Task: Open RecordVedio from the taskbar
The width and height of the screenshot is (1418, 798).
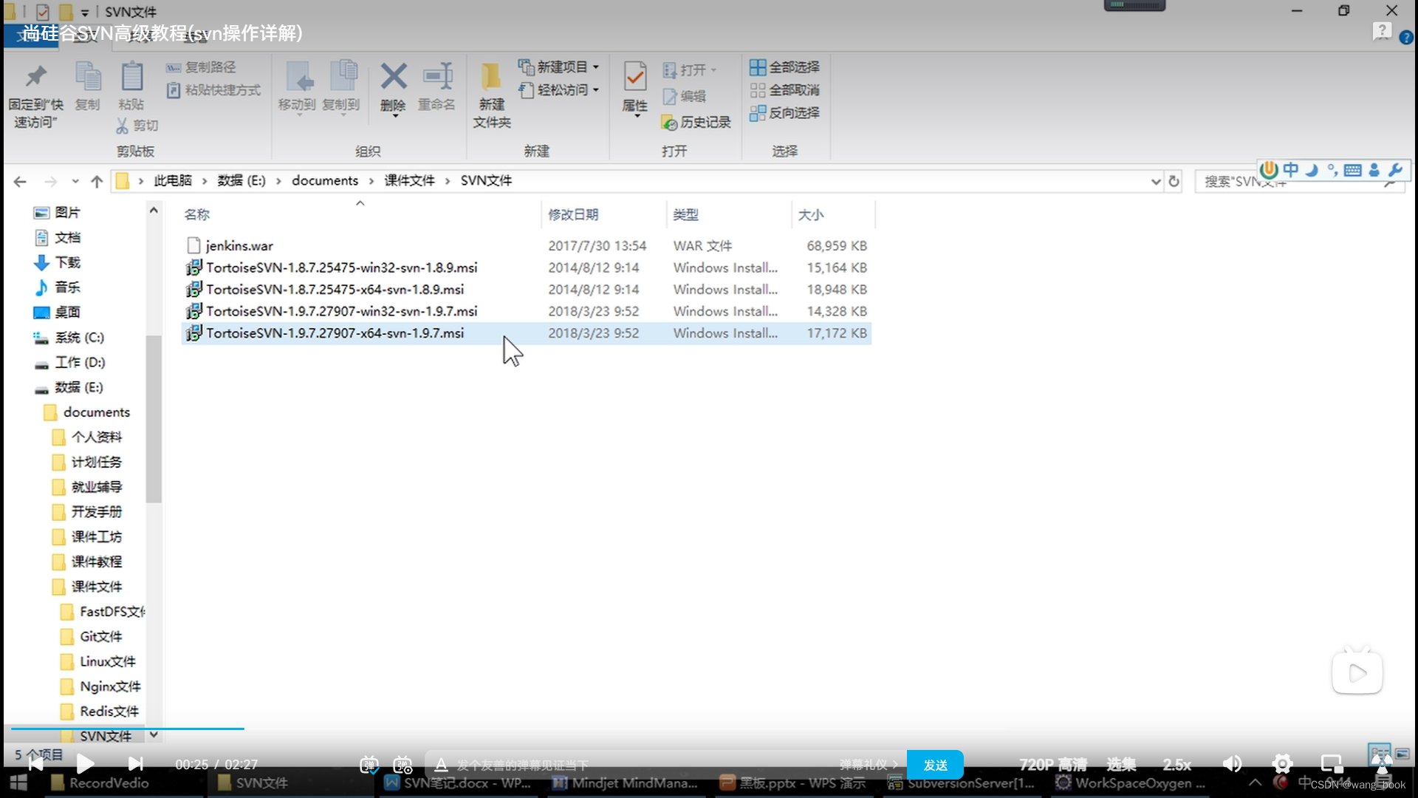Action: coord(100,783)
